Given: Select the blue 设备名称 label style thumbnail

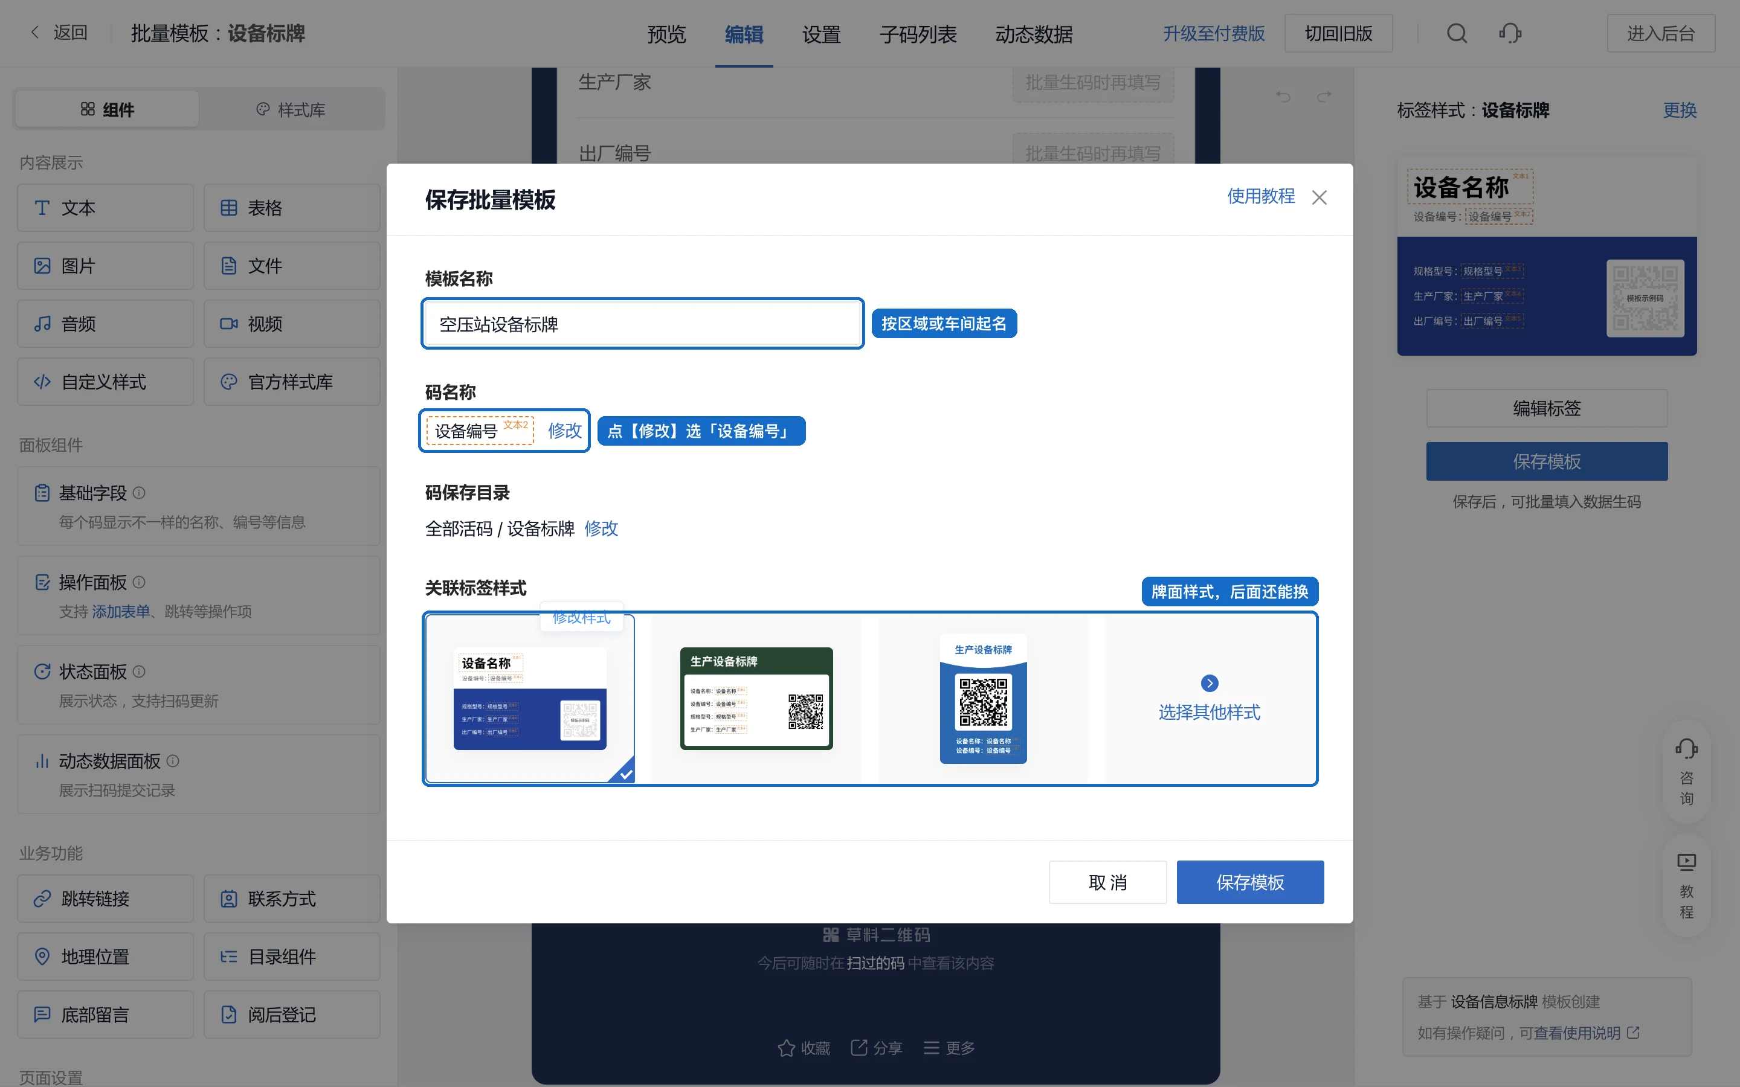Looking at the screenshot, I should pos(530,699).
